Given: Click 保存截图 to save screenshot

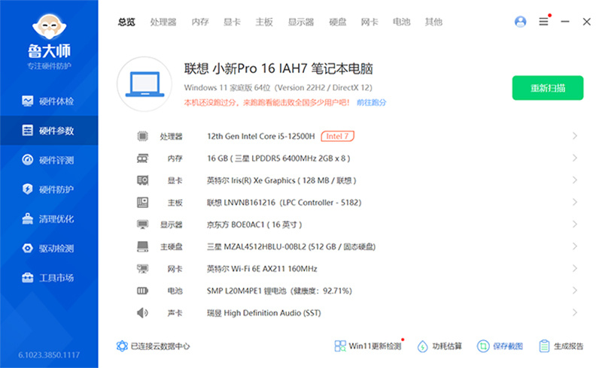Looking at the screenshot, I should coord(500,346).
